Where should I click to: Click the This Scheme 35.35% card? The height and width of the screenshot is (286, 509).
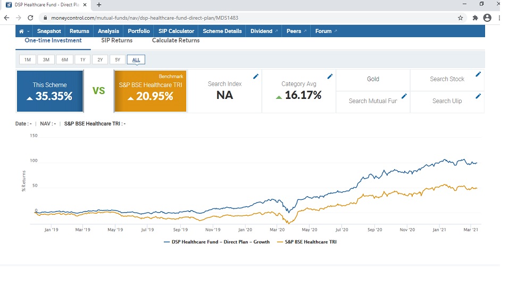(x=50, y=91)
